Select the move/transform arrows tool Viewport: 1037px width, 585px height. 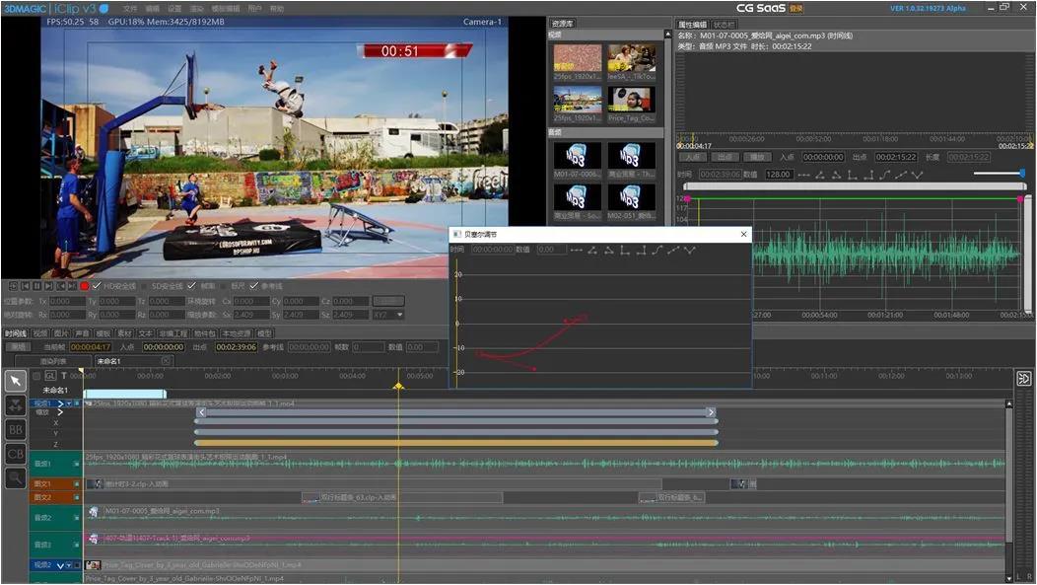click(16, 405)
